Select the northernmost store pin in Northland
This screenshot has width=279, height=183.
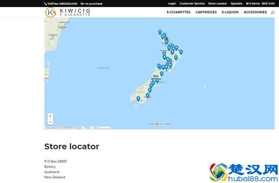160,32
